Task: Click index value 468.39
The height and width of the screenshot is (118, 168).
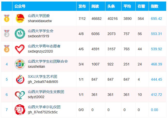Action: click(156, 64)
